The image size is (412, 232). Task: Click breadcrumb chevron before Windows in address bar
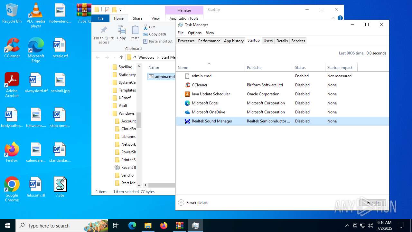(135, 57)
